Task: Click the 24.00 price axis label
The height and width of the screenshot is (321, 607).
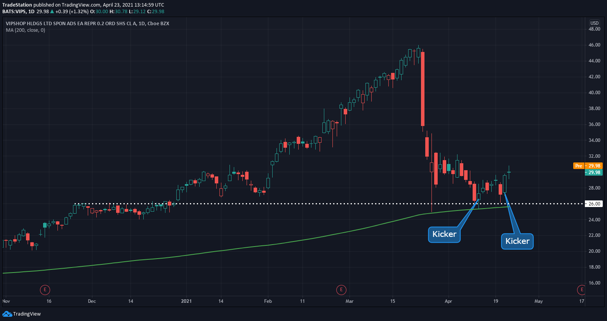Action: tap(594, 220)
